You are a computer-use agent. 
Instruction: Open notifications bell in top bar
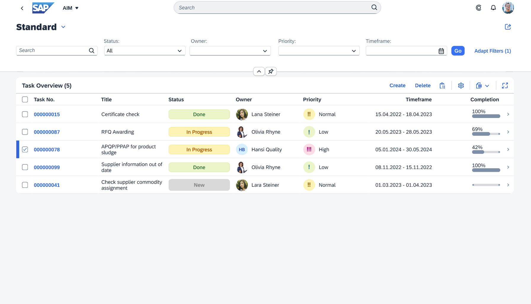point(493,8)
